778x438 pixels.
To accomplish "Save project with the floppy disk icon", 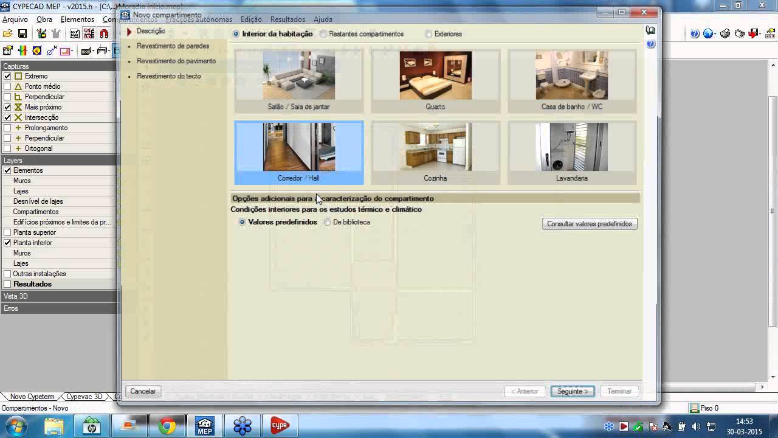I will tap(22, 33).
